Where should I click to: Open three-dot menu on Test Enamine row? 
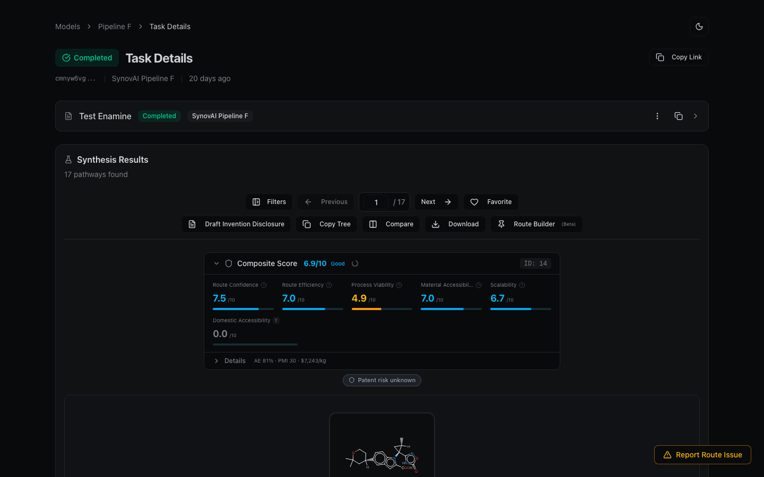(657, 116)
